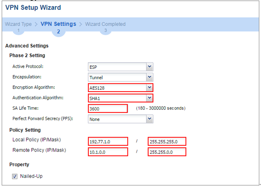261x188 pixels.
Task: Click the Perfect Forward Secrecy (PFS) label
Action: tap(43, 118)
